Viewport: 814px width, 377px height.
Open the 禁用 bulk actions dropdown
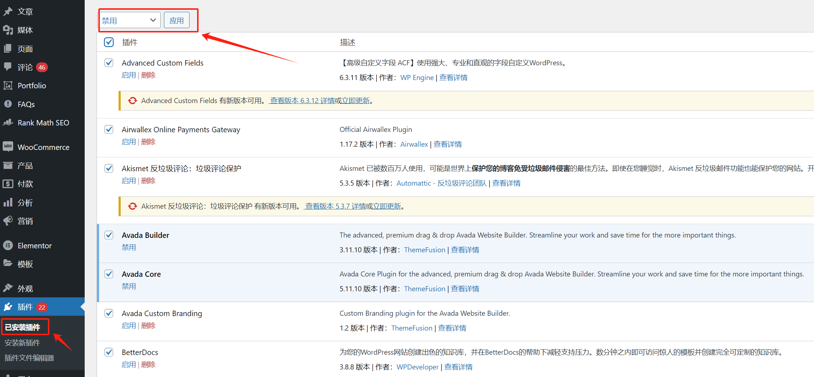tap(129, 20)
